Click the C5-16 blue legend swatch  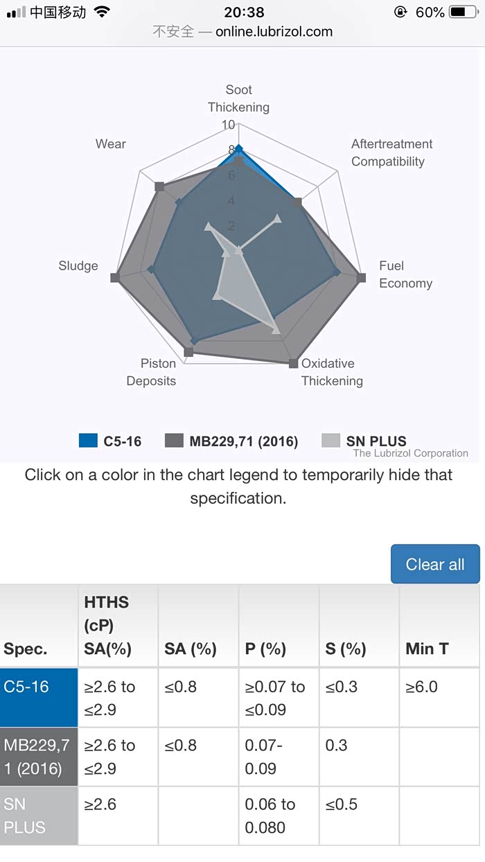(88, 441)
